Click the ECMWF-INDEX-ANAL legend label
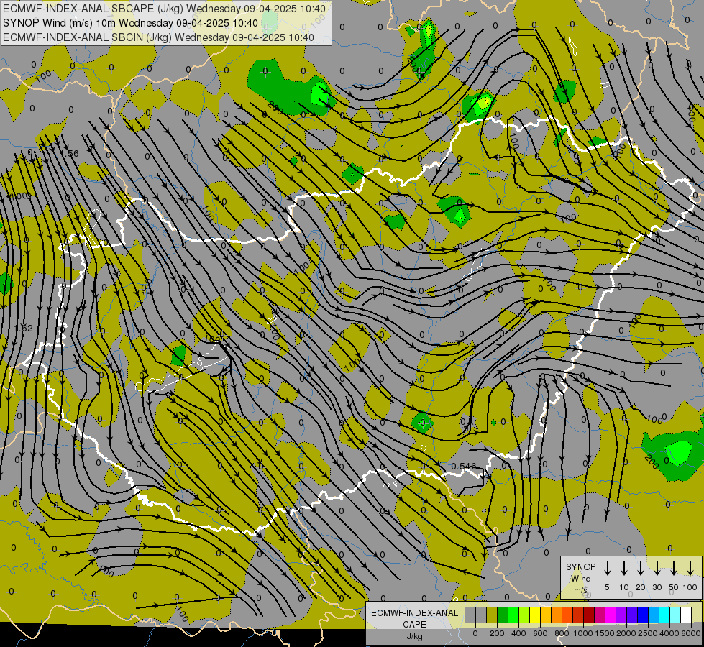This screenshot has width=704, height=647. [x=414, y=613]
